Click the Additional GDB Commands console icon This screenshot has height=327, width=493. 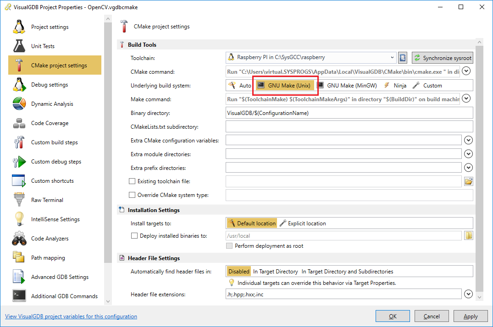19,296
